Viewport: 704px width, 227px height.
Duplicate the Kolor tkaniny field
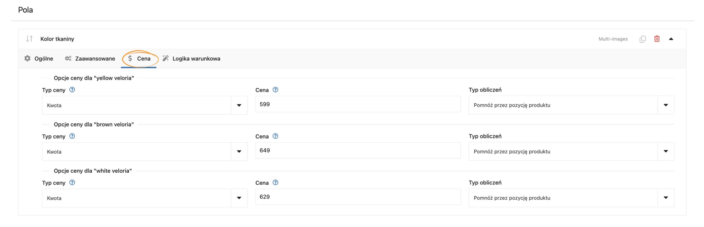(x=642, y=39)
